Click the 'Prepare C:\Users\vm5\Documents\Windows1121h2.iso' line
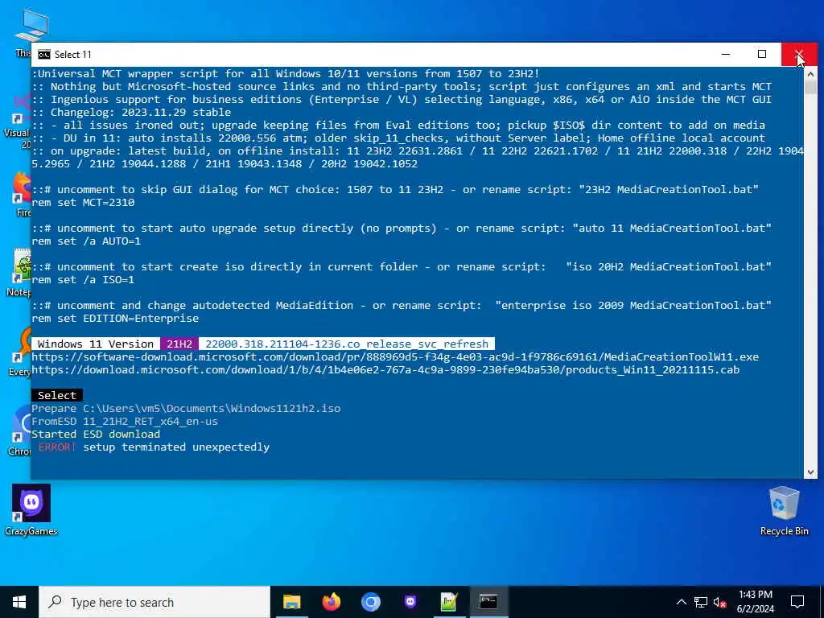 click(x=186, y=408)
